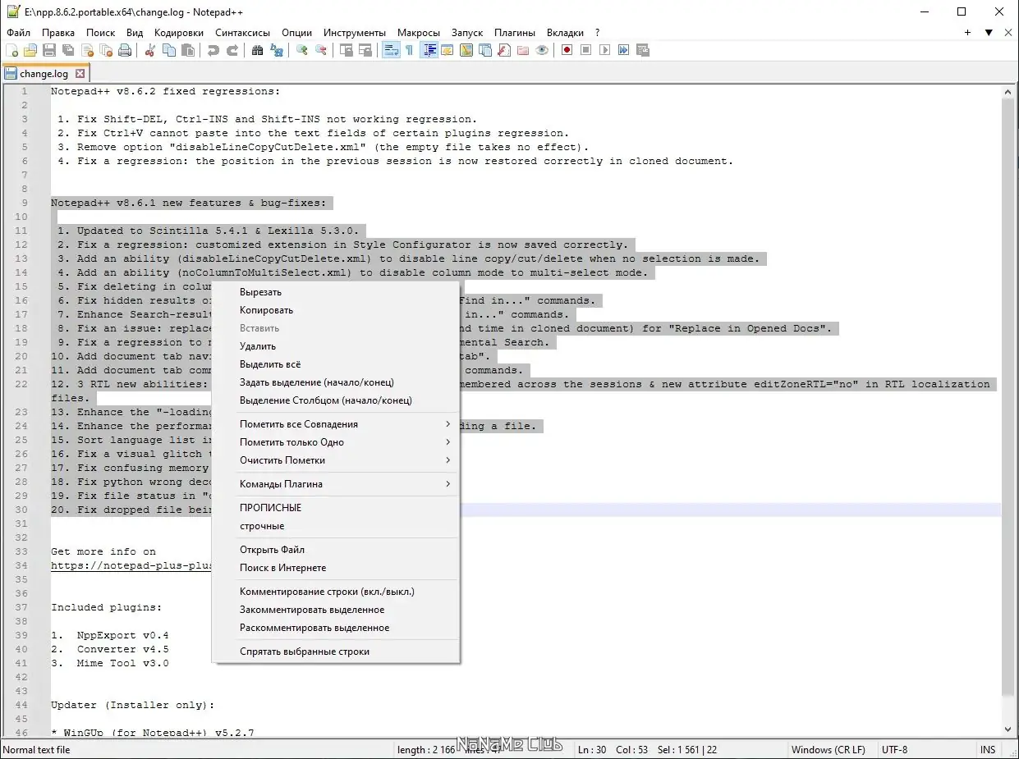
Task: Click the Document List panel icon
Action: pyautogui.click(x=484, y=50)
